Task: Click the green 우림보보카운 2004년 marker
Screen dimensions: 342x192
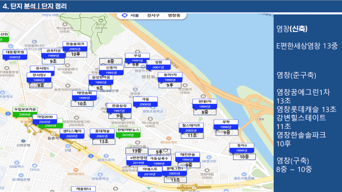Action: (x=25, y=111)
